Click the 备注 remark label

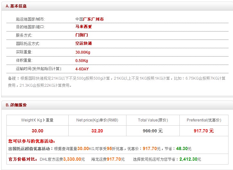pyautogui.click(x=12, y=78)
